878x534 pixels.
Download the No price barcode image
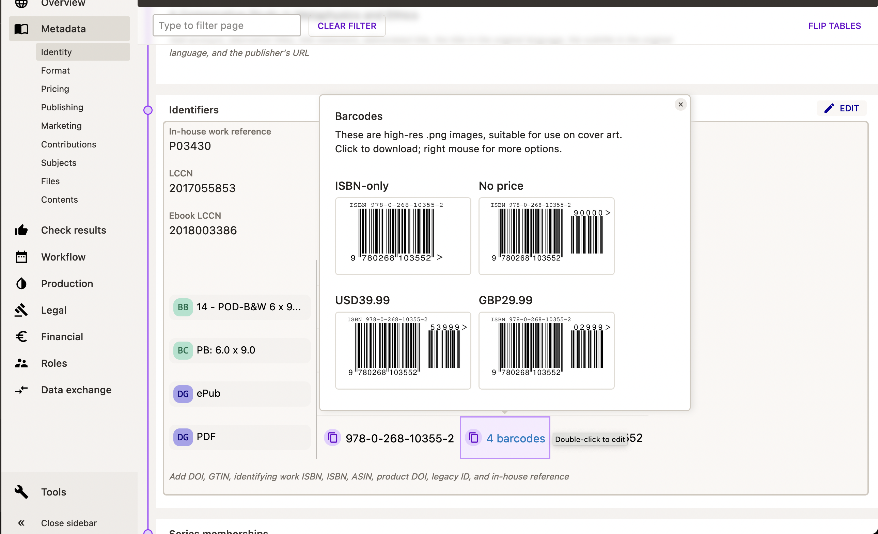[546, 236]
